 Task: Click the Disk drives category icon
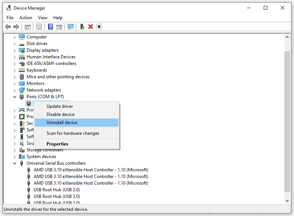[x=22, y=44]
